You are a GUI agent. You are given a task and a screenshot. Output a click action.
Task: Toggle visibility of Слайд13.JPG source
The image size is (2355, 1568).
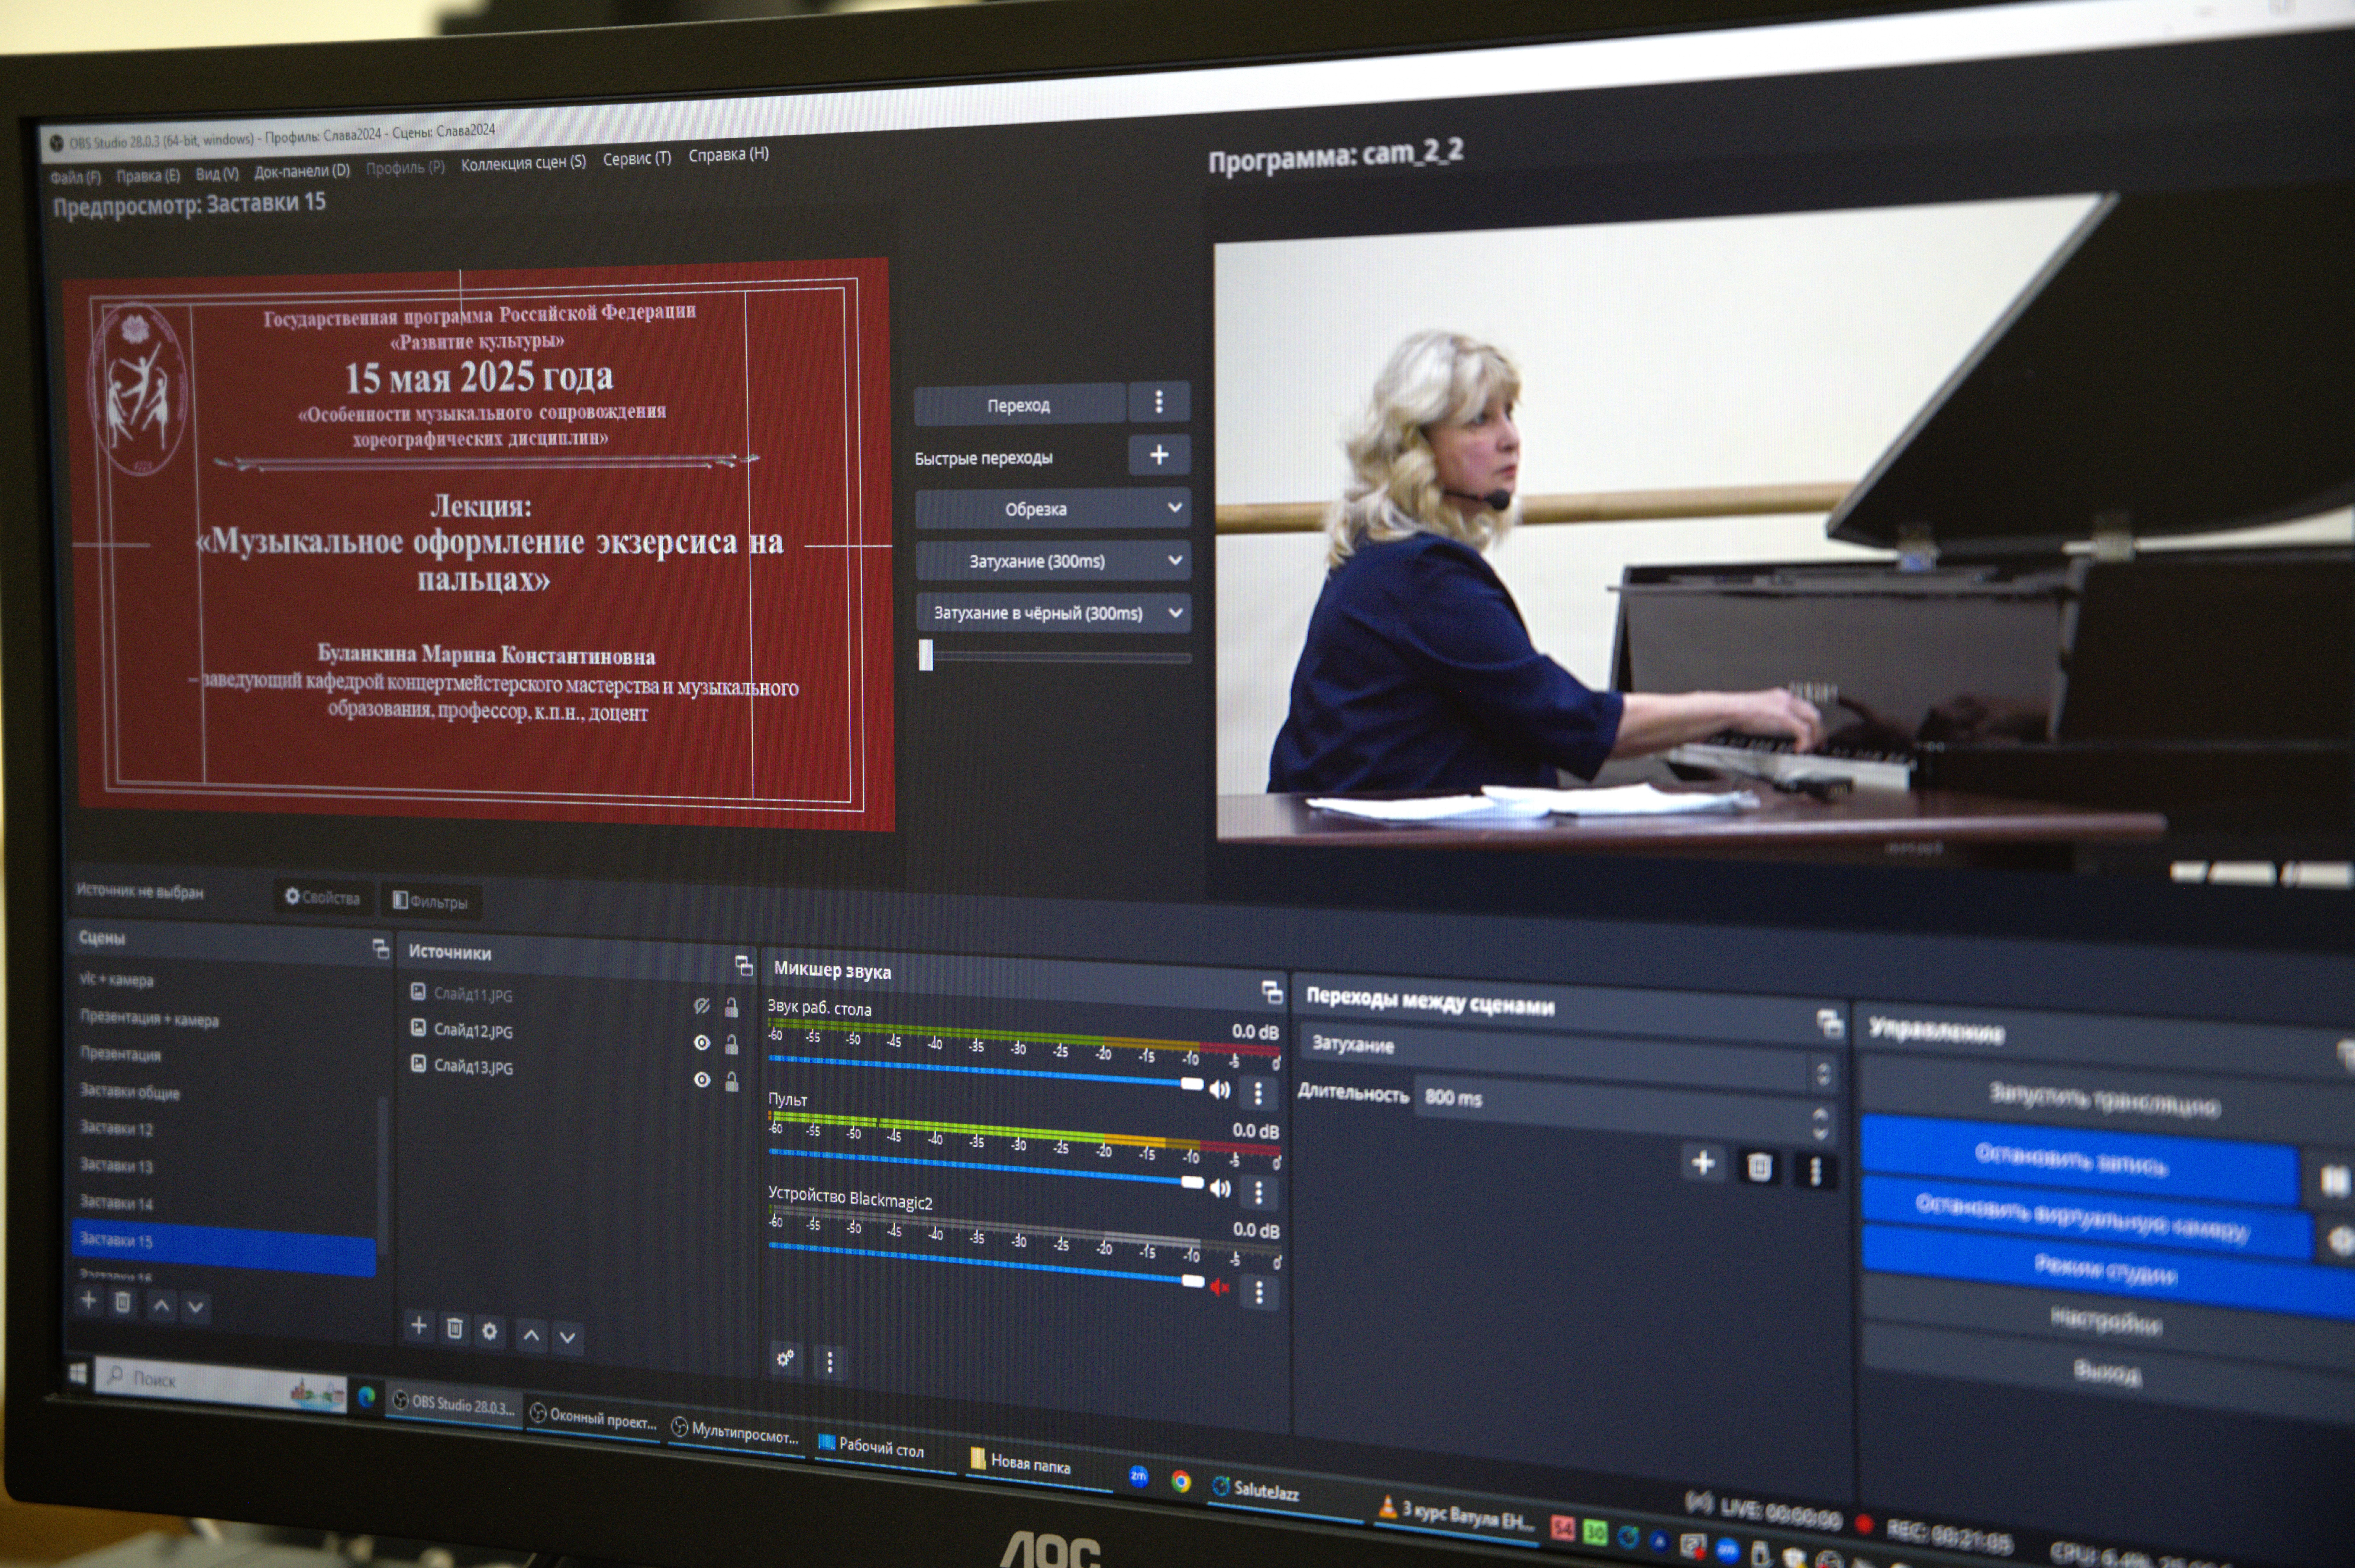tap(702, 1080)
